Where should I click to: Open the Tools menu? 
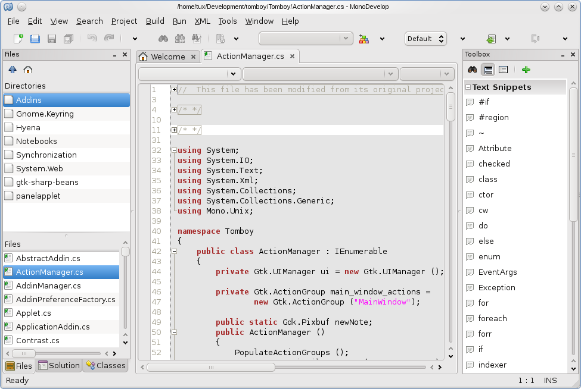pos(227,21)
